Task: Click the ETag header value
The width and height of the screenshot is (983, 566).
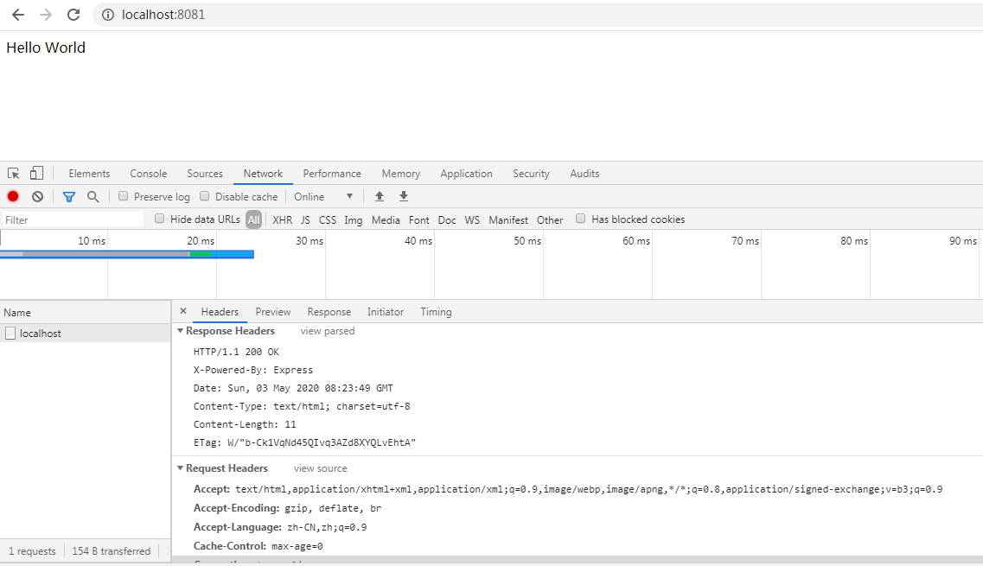Action: (322, 442)
